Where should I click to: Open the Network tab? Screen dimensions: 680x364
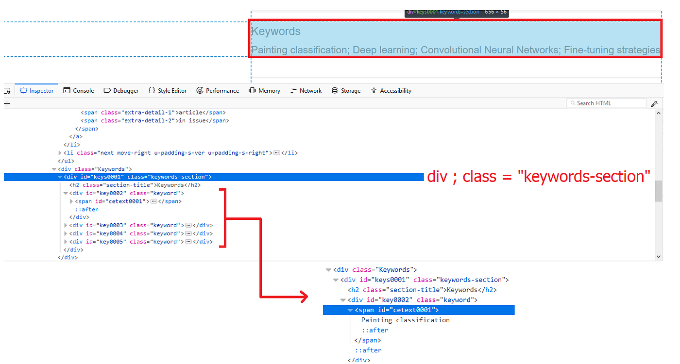coord(306,91)
